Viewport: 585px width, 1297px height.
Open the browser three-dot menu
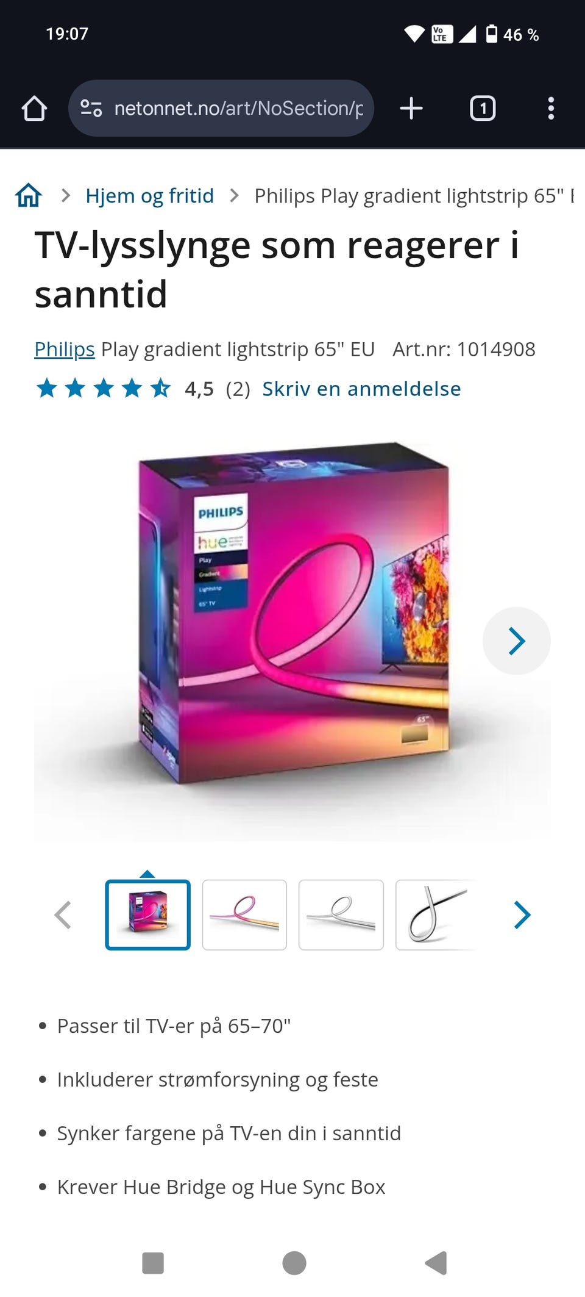coord(551,109)
